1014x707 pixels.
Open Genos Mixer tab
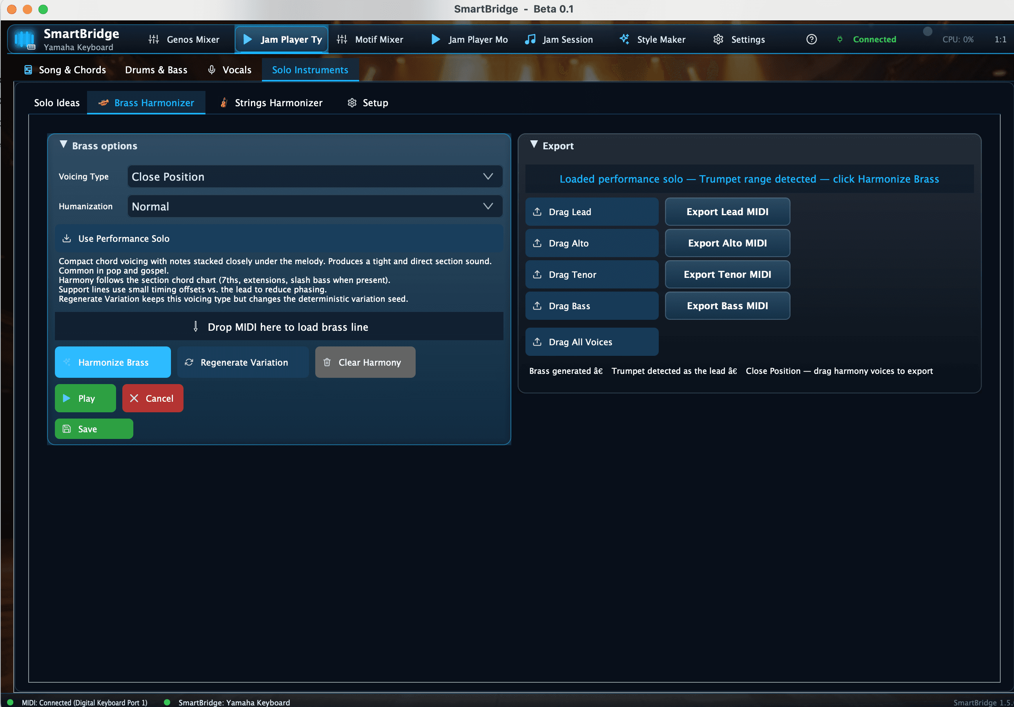pos(184,39)
